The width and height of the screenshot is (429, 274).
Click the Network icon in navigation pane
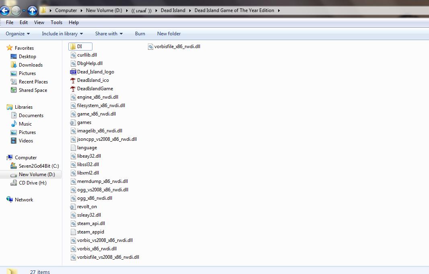click(x=10, y=199)
